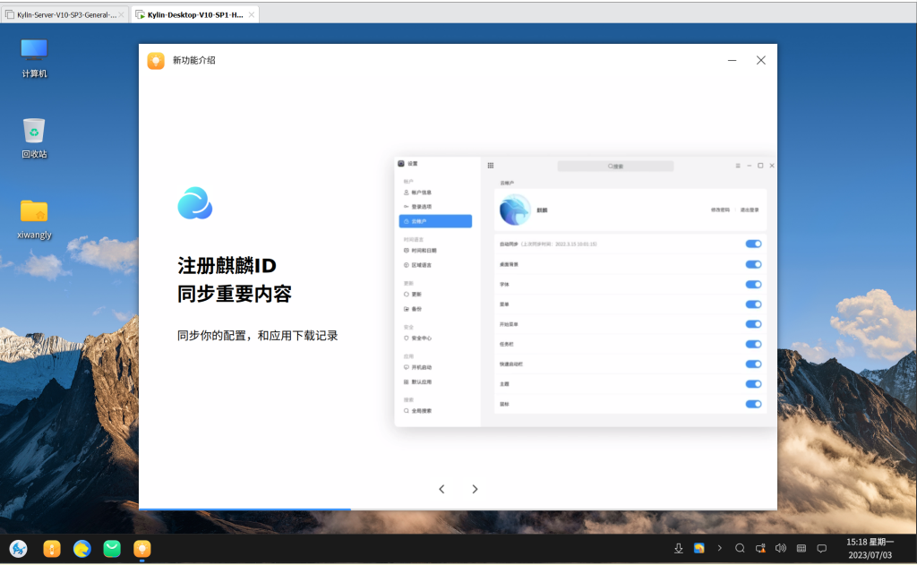Click the 注册麒麟ID heading text
The image size is (917, 565).
click(227, 266)
